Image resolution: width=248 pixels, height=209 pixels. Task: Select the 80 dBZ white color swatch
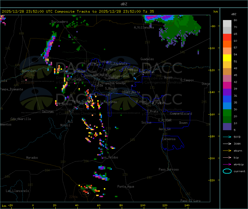(x=227, y=24)
